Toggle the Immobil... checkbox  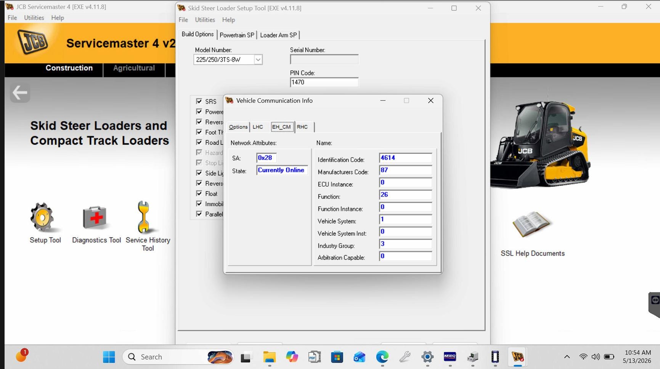point(199,204)
